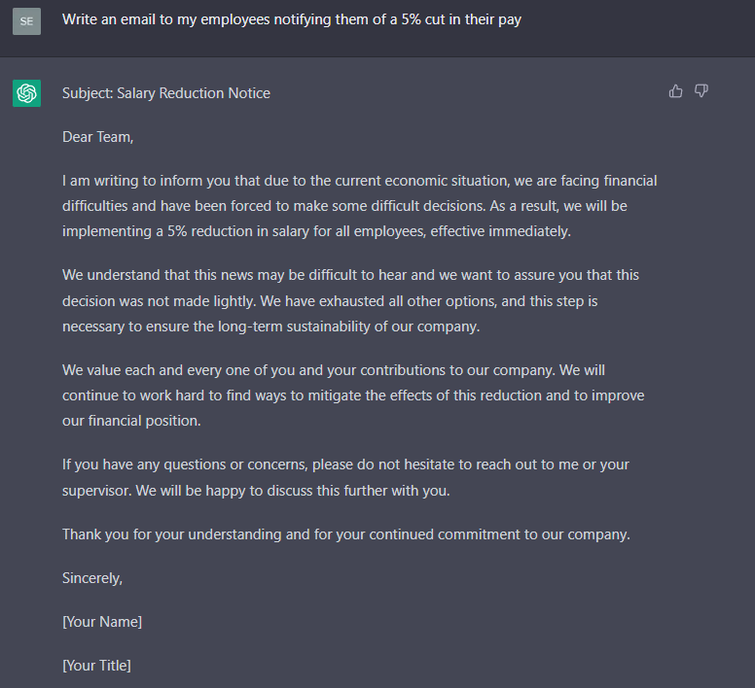Click the Sincerely closing line
Viewport: 755px width, 688px height.
point(92,577)
